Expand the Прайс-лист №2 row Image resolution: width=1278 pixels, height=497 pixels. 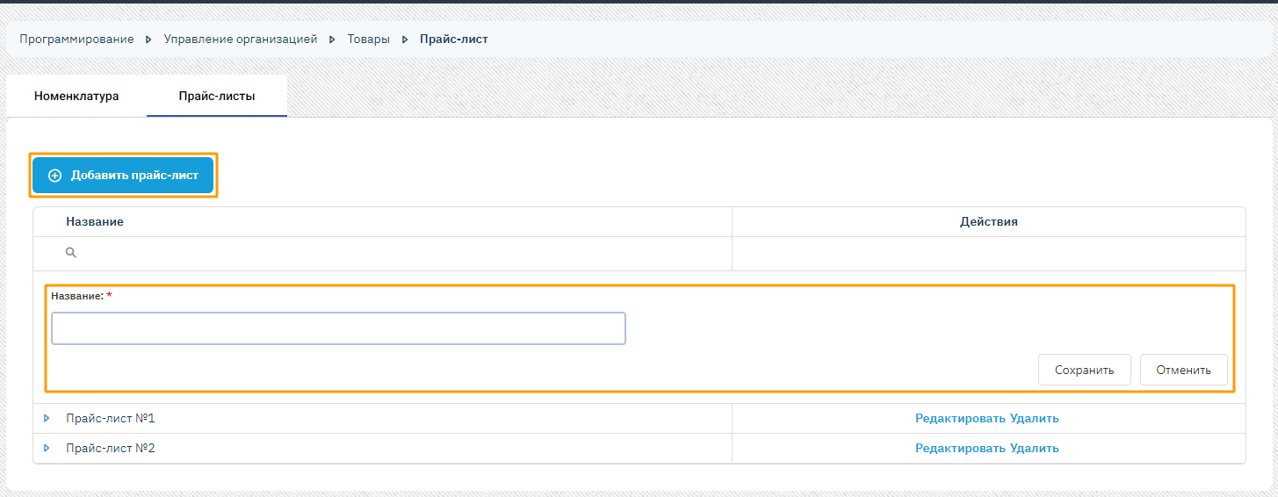pos(47,449)
